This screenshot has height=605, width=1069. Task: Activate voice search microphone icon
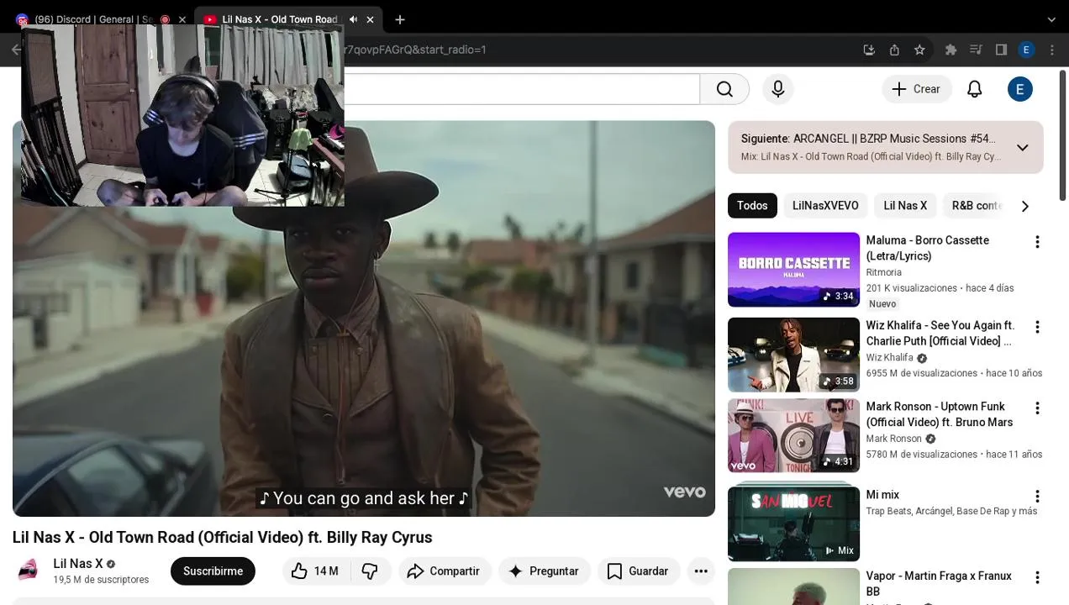click(x=778, y=89)
